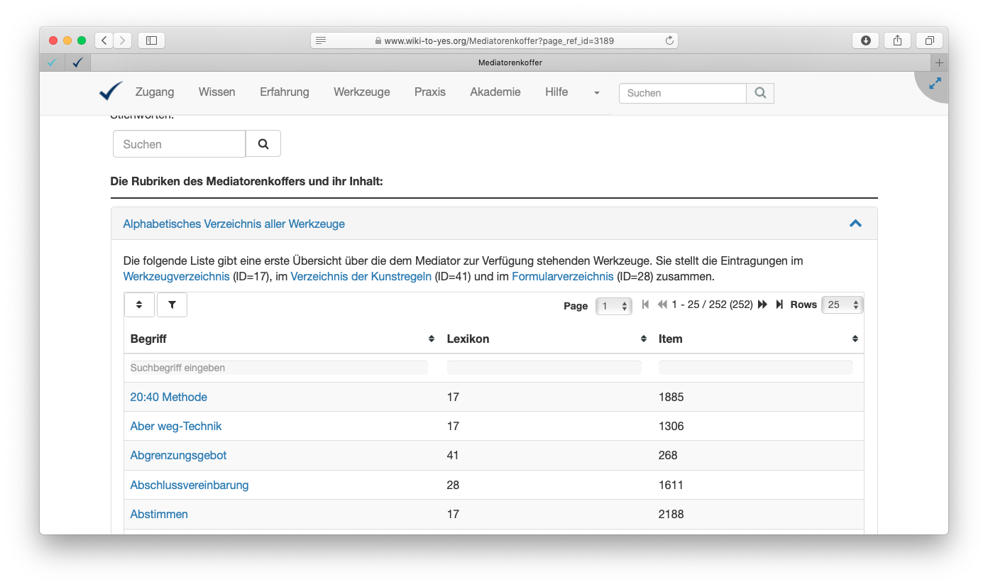The height and width of the screenshot is (587, 988).
Task: Open the Page number dropdown
Action: pos(614,306)
